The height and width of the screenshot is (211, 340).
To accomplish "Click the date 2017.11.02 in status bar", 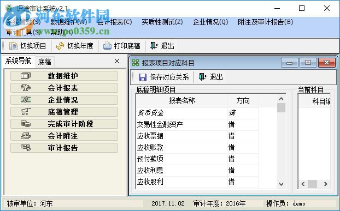I will (168, 203).
